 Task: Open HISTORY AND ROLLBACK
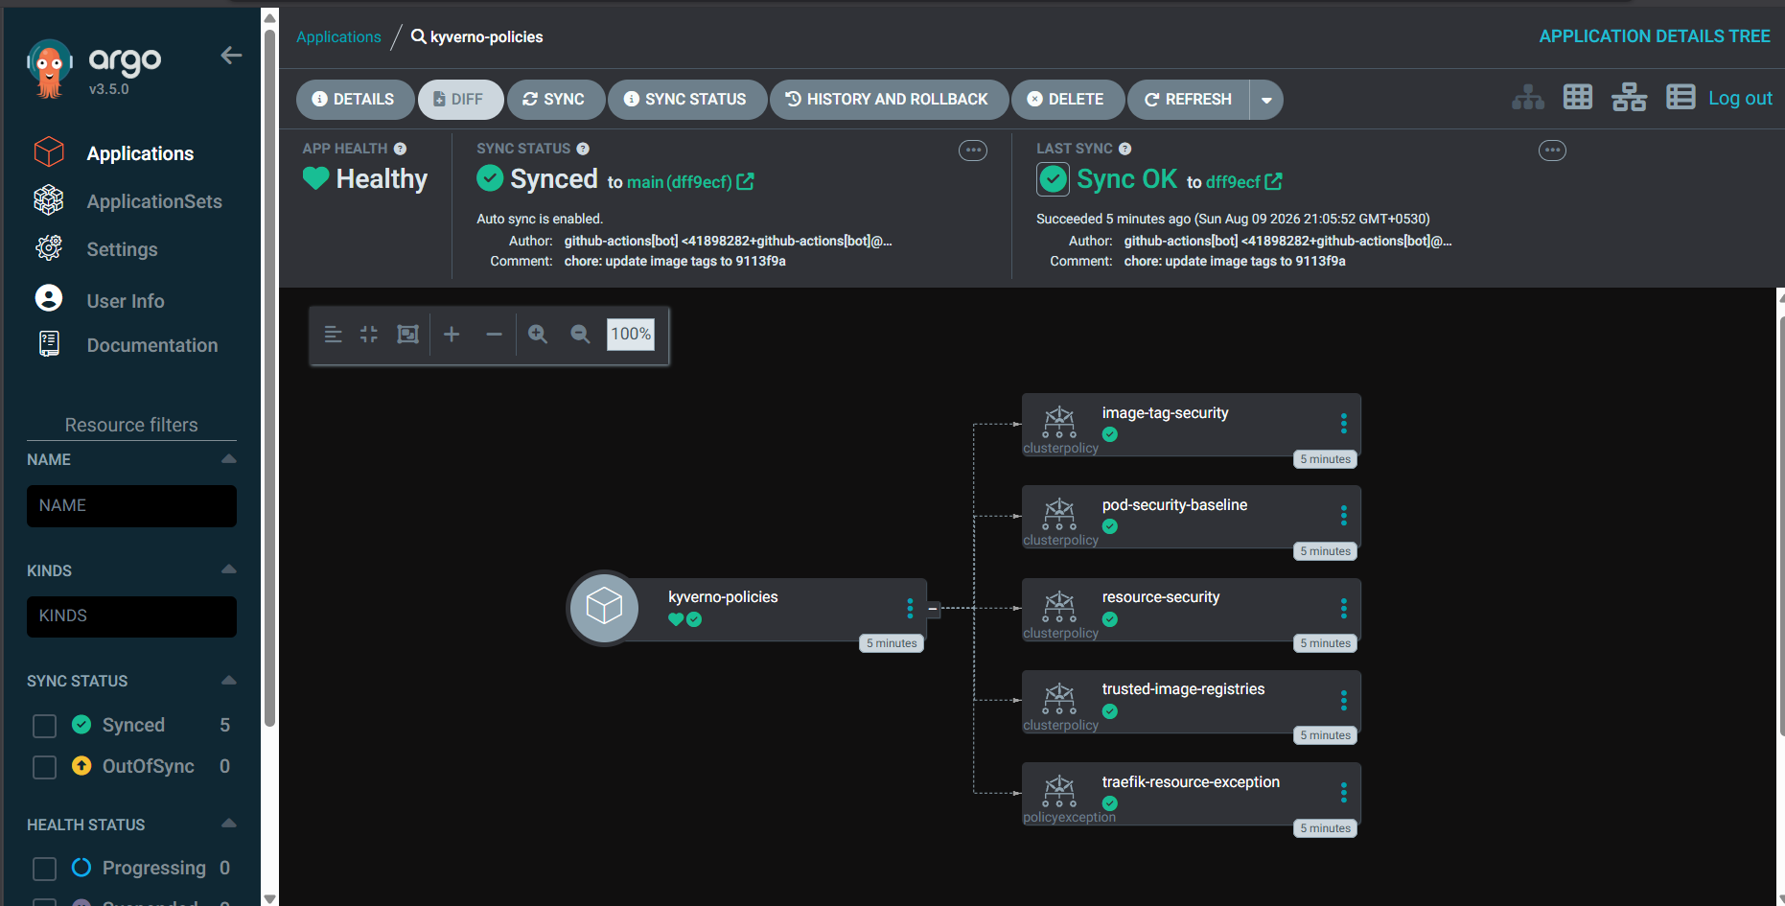tap(889, 100)
